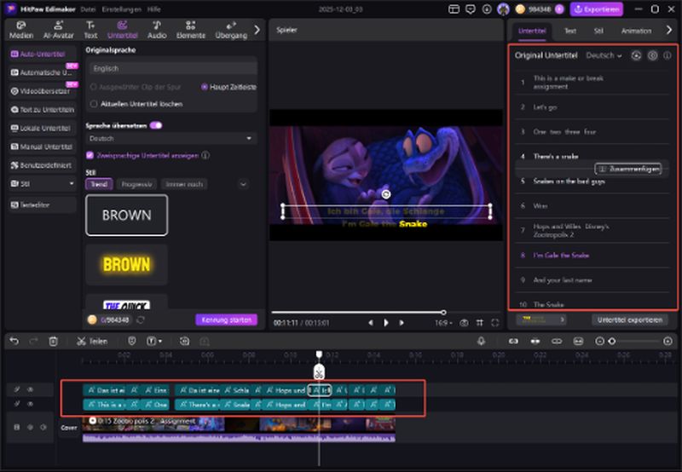Image resolution: width=682 pixels, height=472 pixels.
Task: Select the Haupt Zeitleiste radio option
Action: pos(205,87)
